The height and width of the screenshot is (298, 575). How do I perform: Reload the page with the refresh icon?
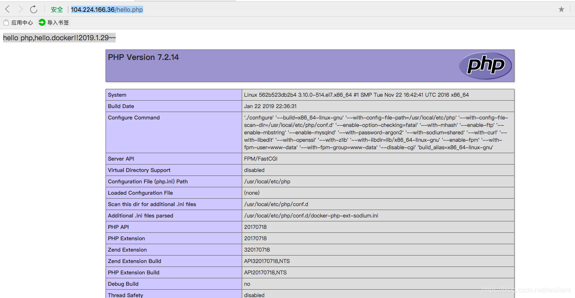(x=34, y=9)
